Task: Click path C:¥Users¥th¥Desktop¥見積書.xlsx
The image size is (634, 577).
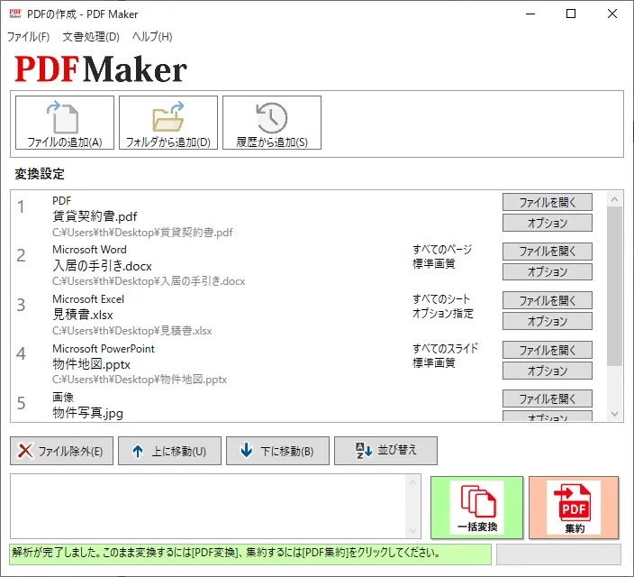Action: point(131,331)
